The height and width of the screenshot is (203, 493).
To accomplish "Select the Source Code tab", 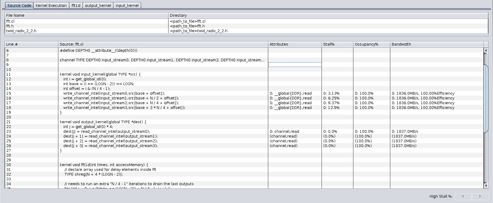I will [19, 5].
